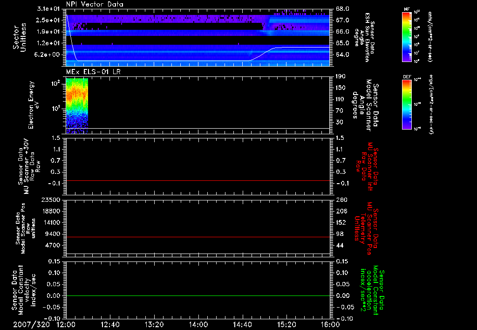
Task: Click the 260 telemetry tick label
Action: coord(341,199)
